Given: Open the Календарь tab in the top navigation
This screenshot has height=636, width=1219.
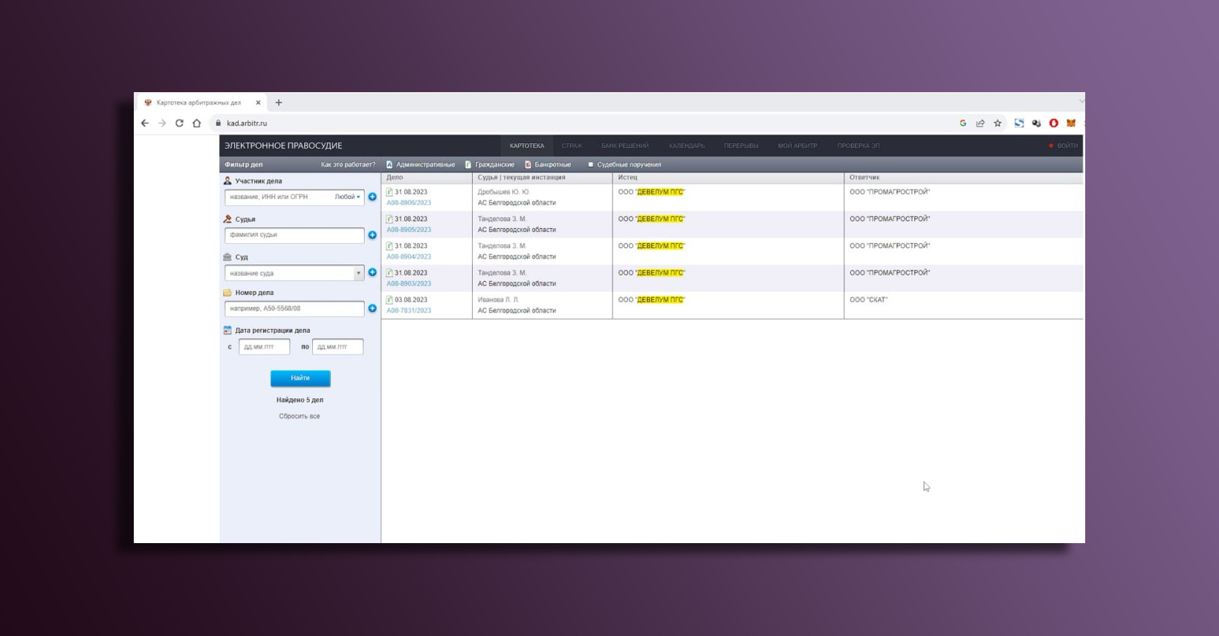Looking at the screenshot, I should tap(686, 146).
